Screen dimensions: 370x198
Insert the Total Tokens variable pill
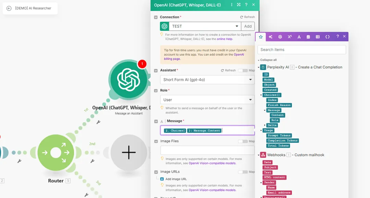(278, 146)
